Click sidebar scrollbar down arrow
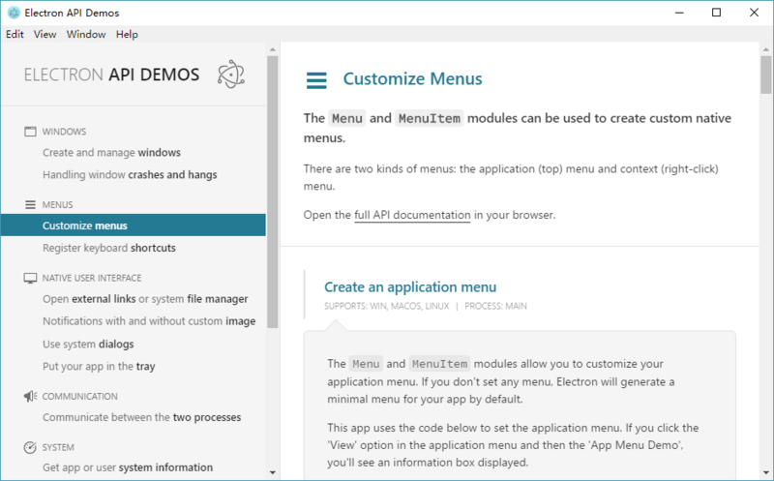This screenshot has height=481, width=774. (x=273, y=473)
